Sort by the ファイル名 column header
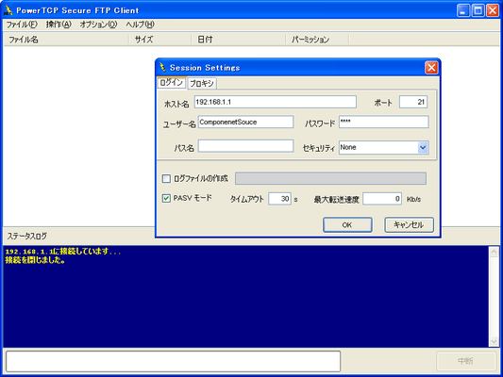503x377 pixels. pyautogui.click(x=66, y=40)
